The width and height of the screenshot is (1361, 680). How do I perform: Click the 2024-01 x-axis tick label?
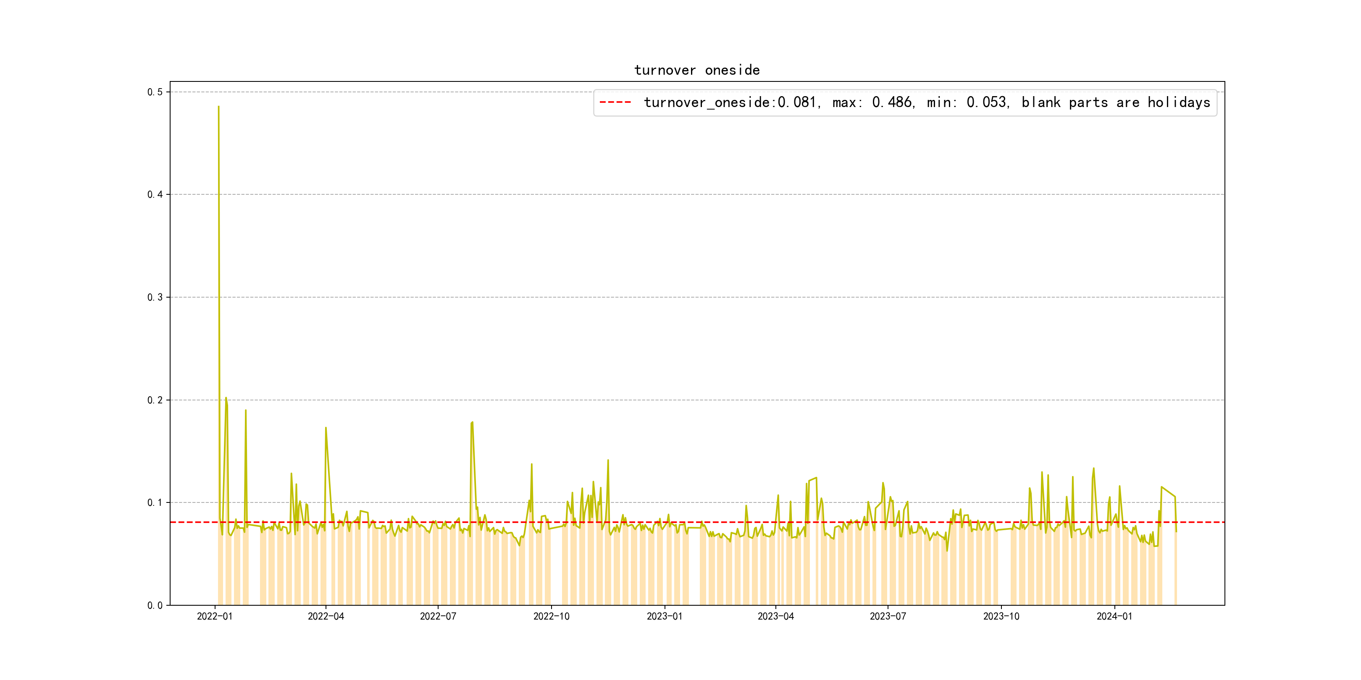1114,616
